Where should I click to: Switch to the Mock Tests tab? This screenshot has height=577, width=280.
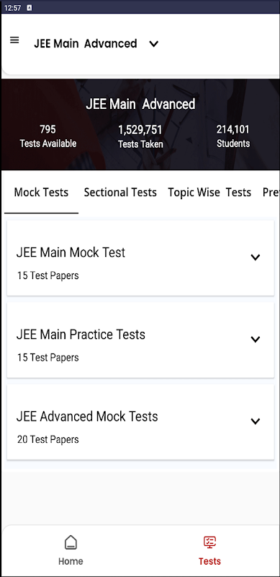coord(41,193)
